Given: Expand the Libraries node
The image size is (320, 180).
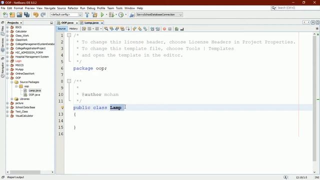Looking at the screenshot, I should tap(12, 99).
